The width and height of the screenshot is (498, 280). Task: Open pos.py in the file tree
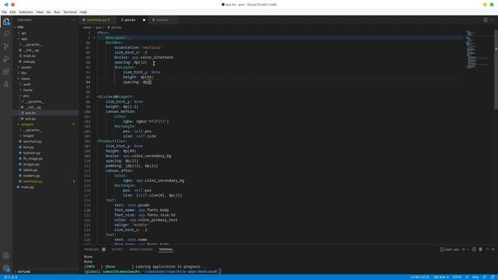tap(30, 119)
